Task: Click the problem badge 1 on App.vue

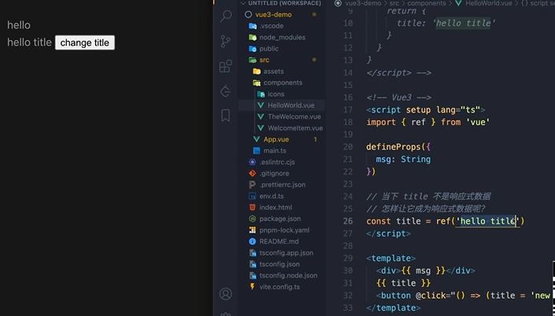Action: pos(315,139)
